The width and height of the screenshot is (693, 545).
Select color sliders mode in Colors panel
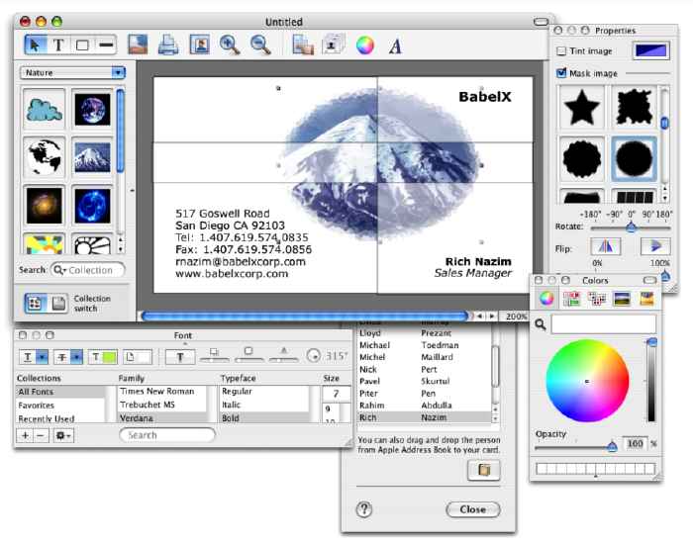571,299
